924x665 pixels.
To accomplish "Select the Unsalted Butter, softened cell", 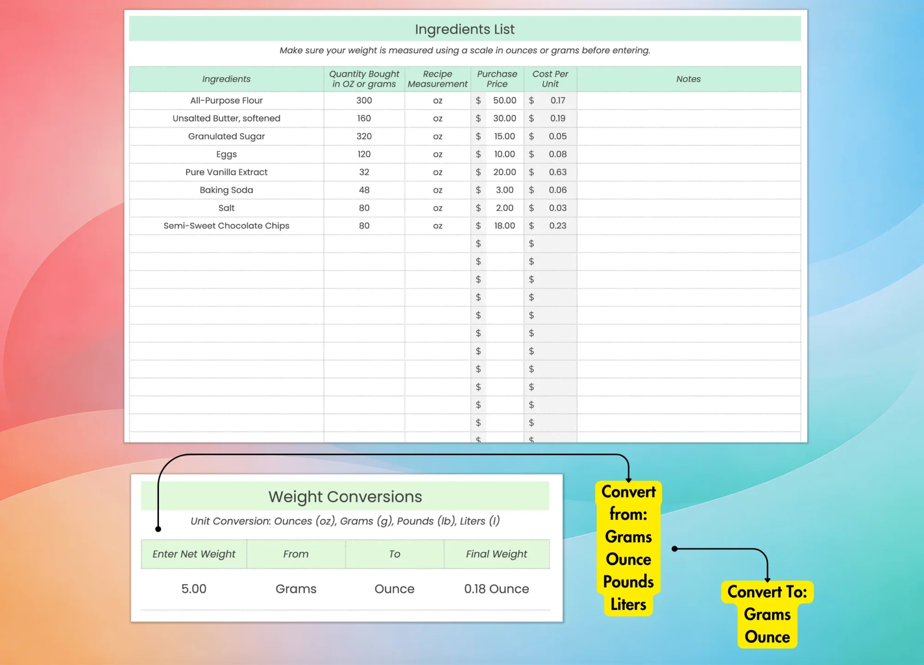I will coord(226,118).
